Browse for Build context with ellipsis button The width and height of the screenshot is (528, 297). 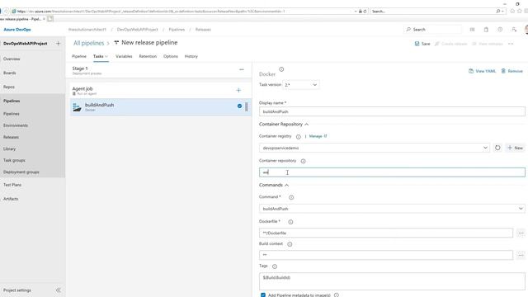521,255
